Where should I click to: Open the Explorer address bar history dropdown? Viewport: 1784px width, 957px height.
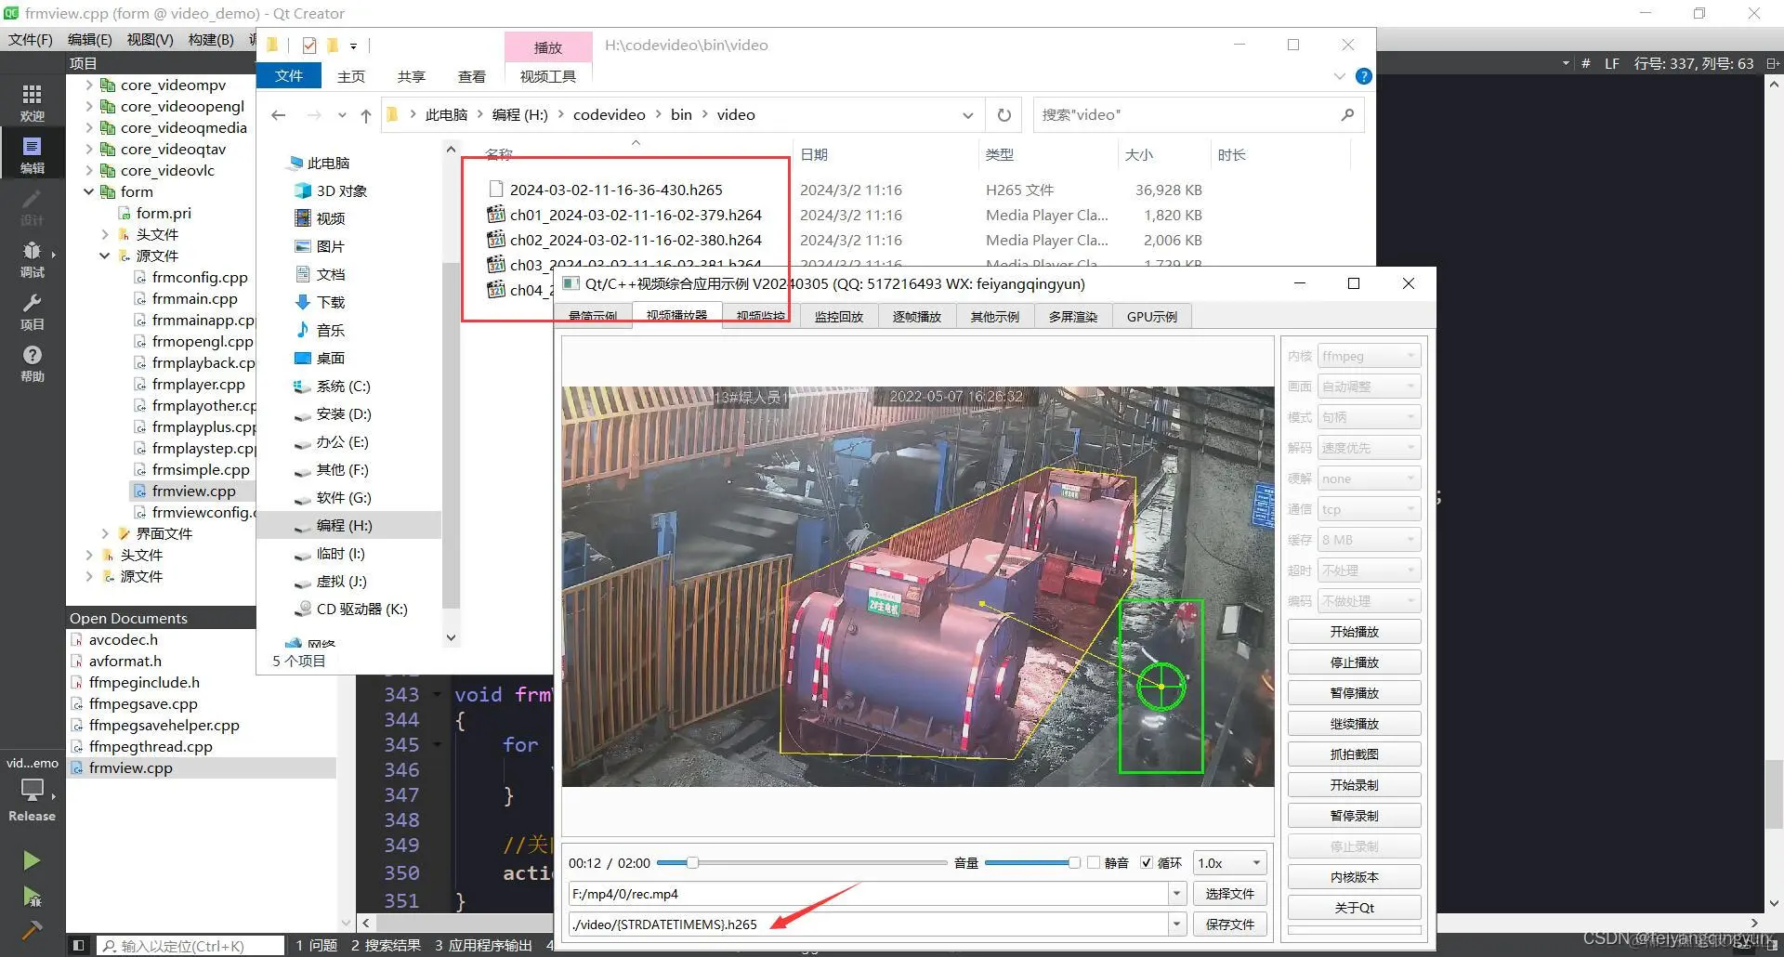click(967, 115)
